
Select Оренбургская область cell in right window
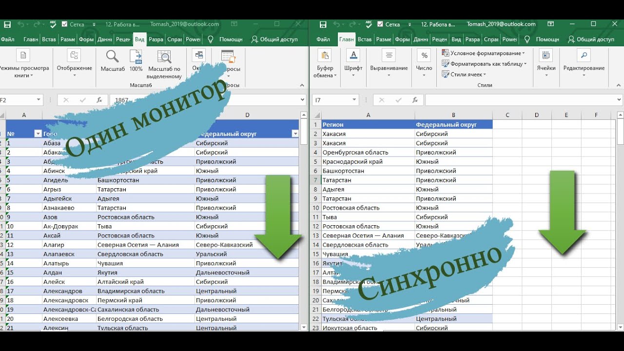(368, 152)
